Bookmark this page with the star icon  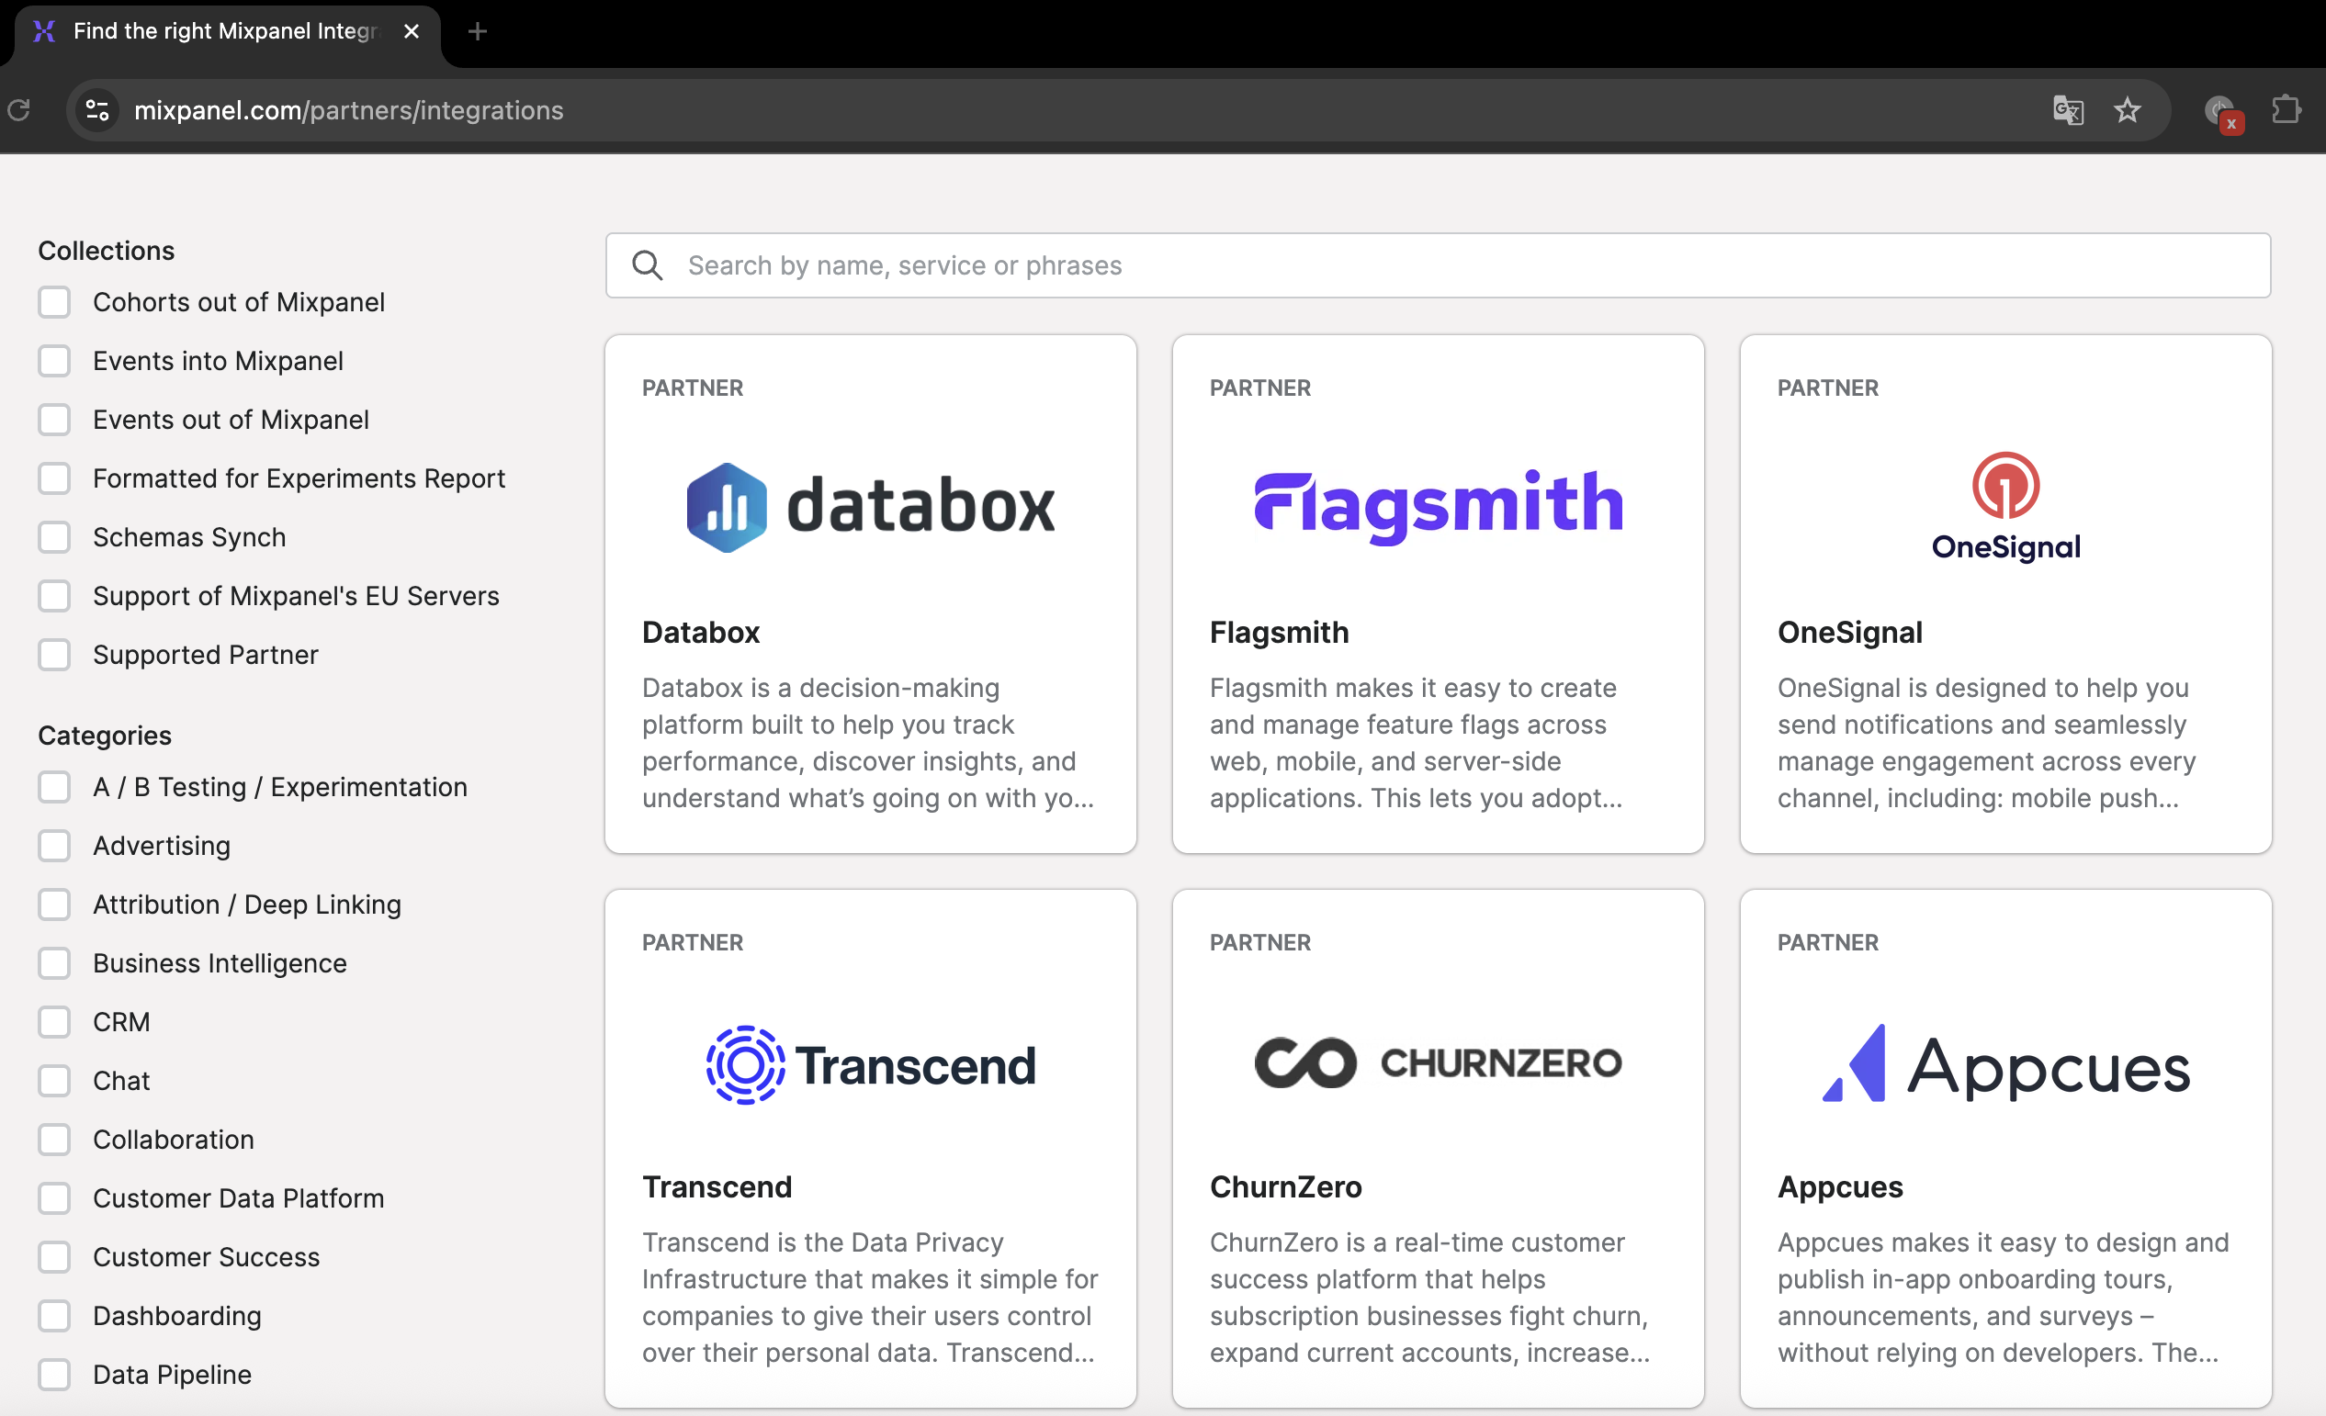(2127, 110)
